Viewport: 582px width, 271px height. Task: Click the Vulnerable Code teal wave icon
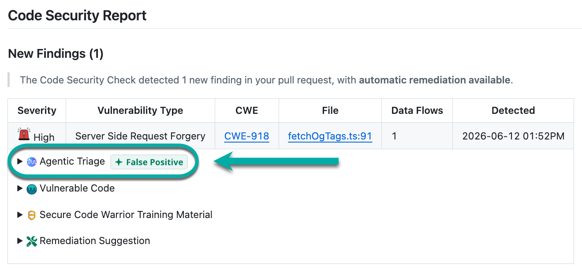[32, 189]
